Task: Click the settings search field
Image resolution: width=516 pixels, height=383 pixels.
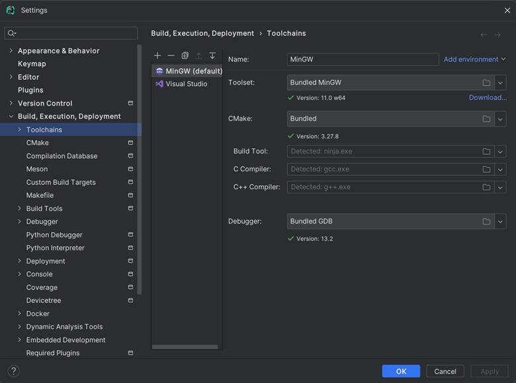Action: coord(71,33)
